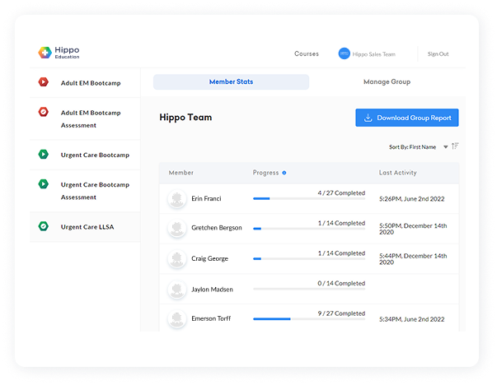497x385 pixels.
Task: Click the Urgent Care LLSA icon
Action: click(43, 226)
